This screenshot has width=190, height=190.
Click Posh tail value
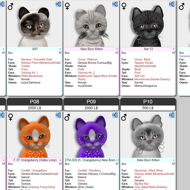point(137,73)
